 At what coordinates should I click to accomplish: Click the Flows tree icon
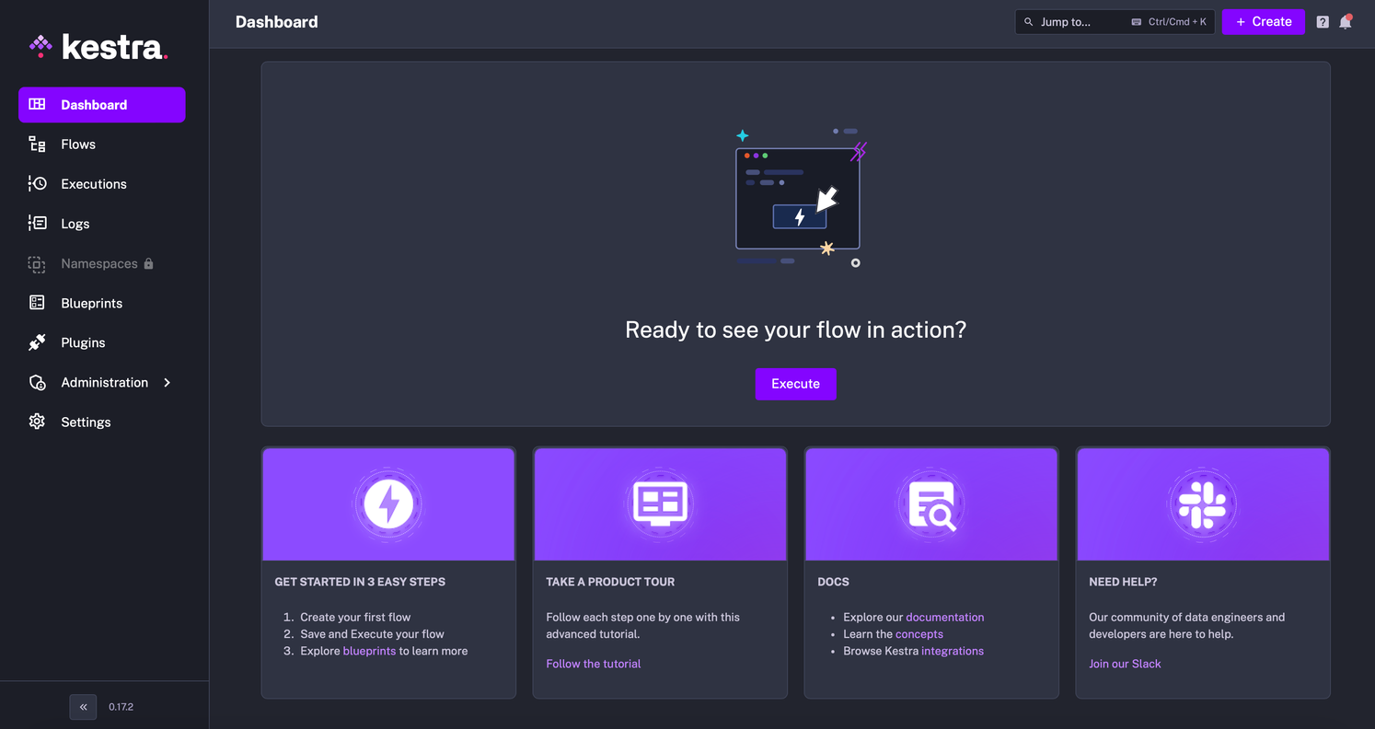click(37, 144)
